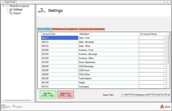172x111 pixels.
Task: Open GL Account Group dropdown for Inventory - Other
Action: (165, 58)
